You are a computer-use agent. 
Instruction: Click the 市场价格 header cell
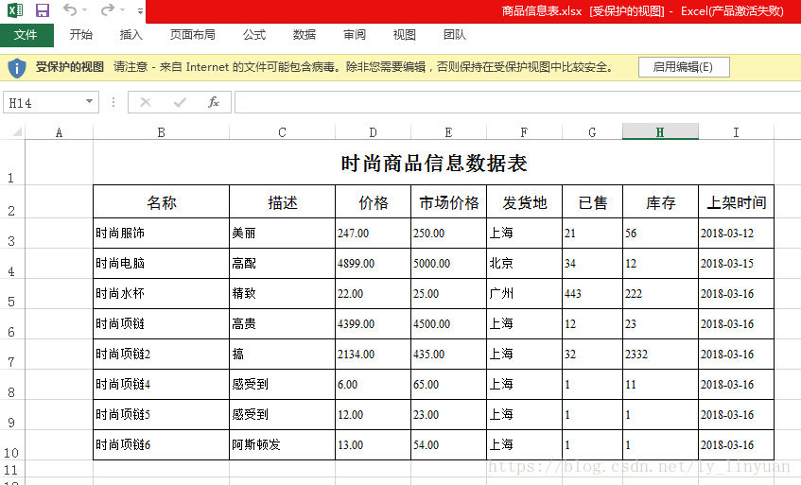pos(448,202)
